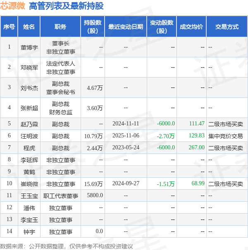
Task: Click the name 董博宇
Action: click(29, 47)
